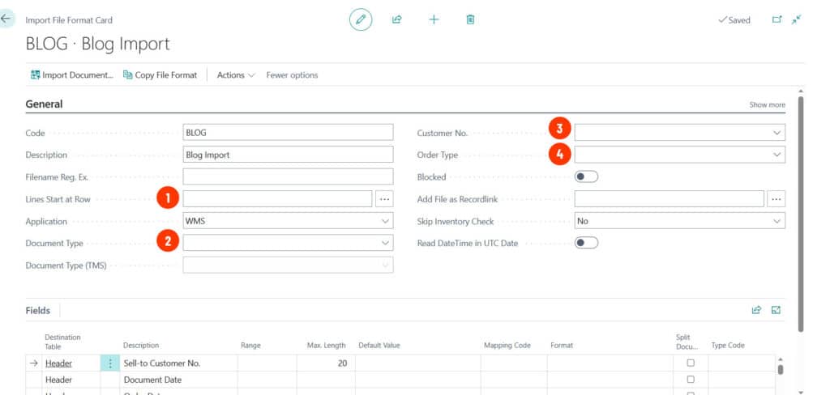Viewport: 830px width, 395px height.
Task: Click share icon in Fields section
Action: click(x=756, y=310)
